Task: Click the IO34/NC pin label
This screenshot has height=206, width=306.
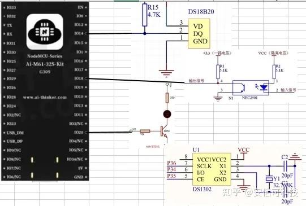Action: [75, 159]
